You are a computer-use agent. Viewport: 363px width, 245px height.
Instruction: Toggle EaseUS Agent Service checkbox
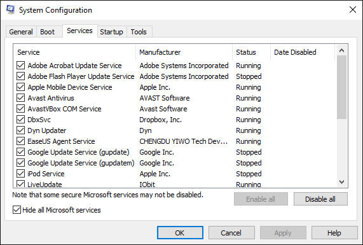20,141
